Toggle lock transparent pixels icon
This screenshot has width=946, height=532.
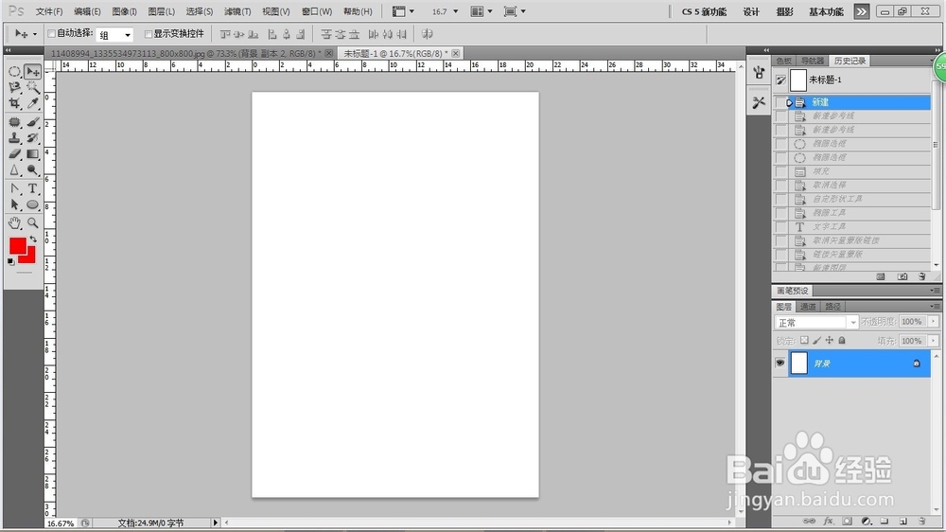[804, 341]
